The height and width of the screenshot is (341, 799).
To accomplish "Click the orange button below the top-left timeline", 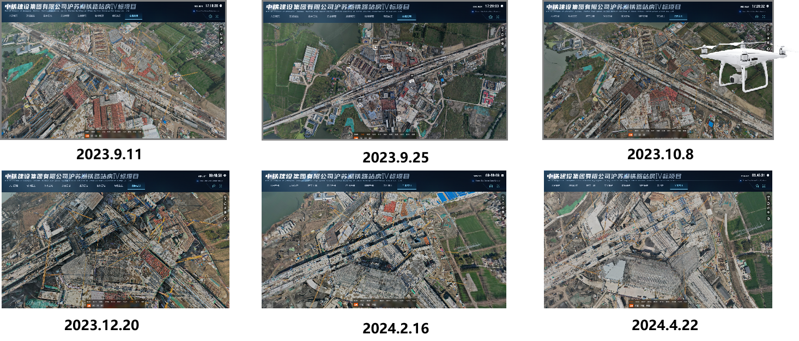I will click(x=87, y=135).
